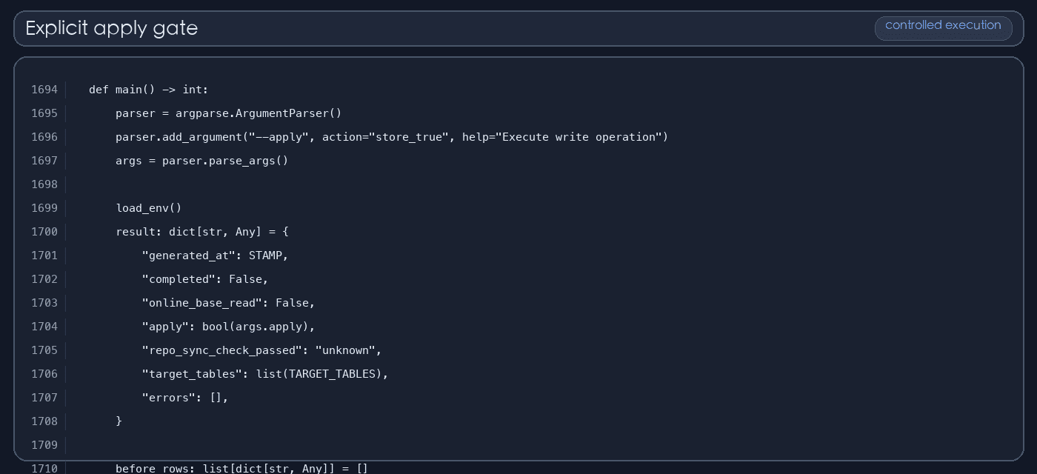The width and height of the screenshot is (1037, 474).
Task: Click bool(args.apply) expression
Action: tap(256, 327)
